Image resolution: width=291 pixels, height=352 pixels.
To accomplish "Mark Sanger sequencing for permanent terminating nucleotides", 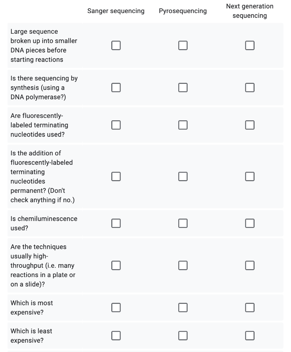I will [x=116, y=176].
